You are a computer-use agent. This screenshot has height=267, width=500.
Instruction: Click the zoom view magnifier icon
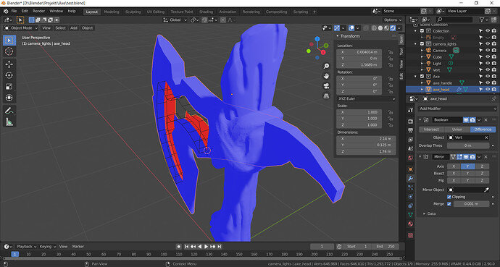[326, 66]
